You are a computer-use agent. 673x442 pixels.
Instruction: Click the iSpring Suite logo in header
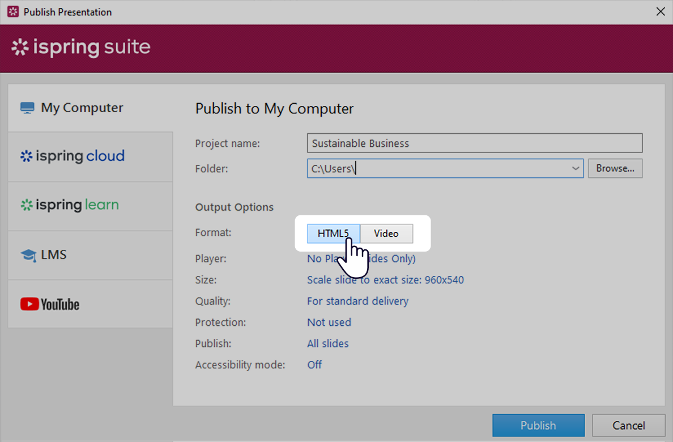pos(79,48)
